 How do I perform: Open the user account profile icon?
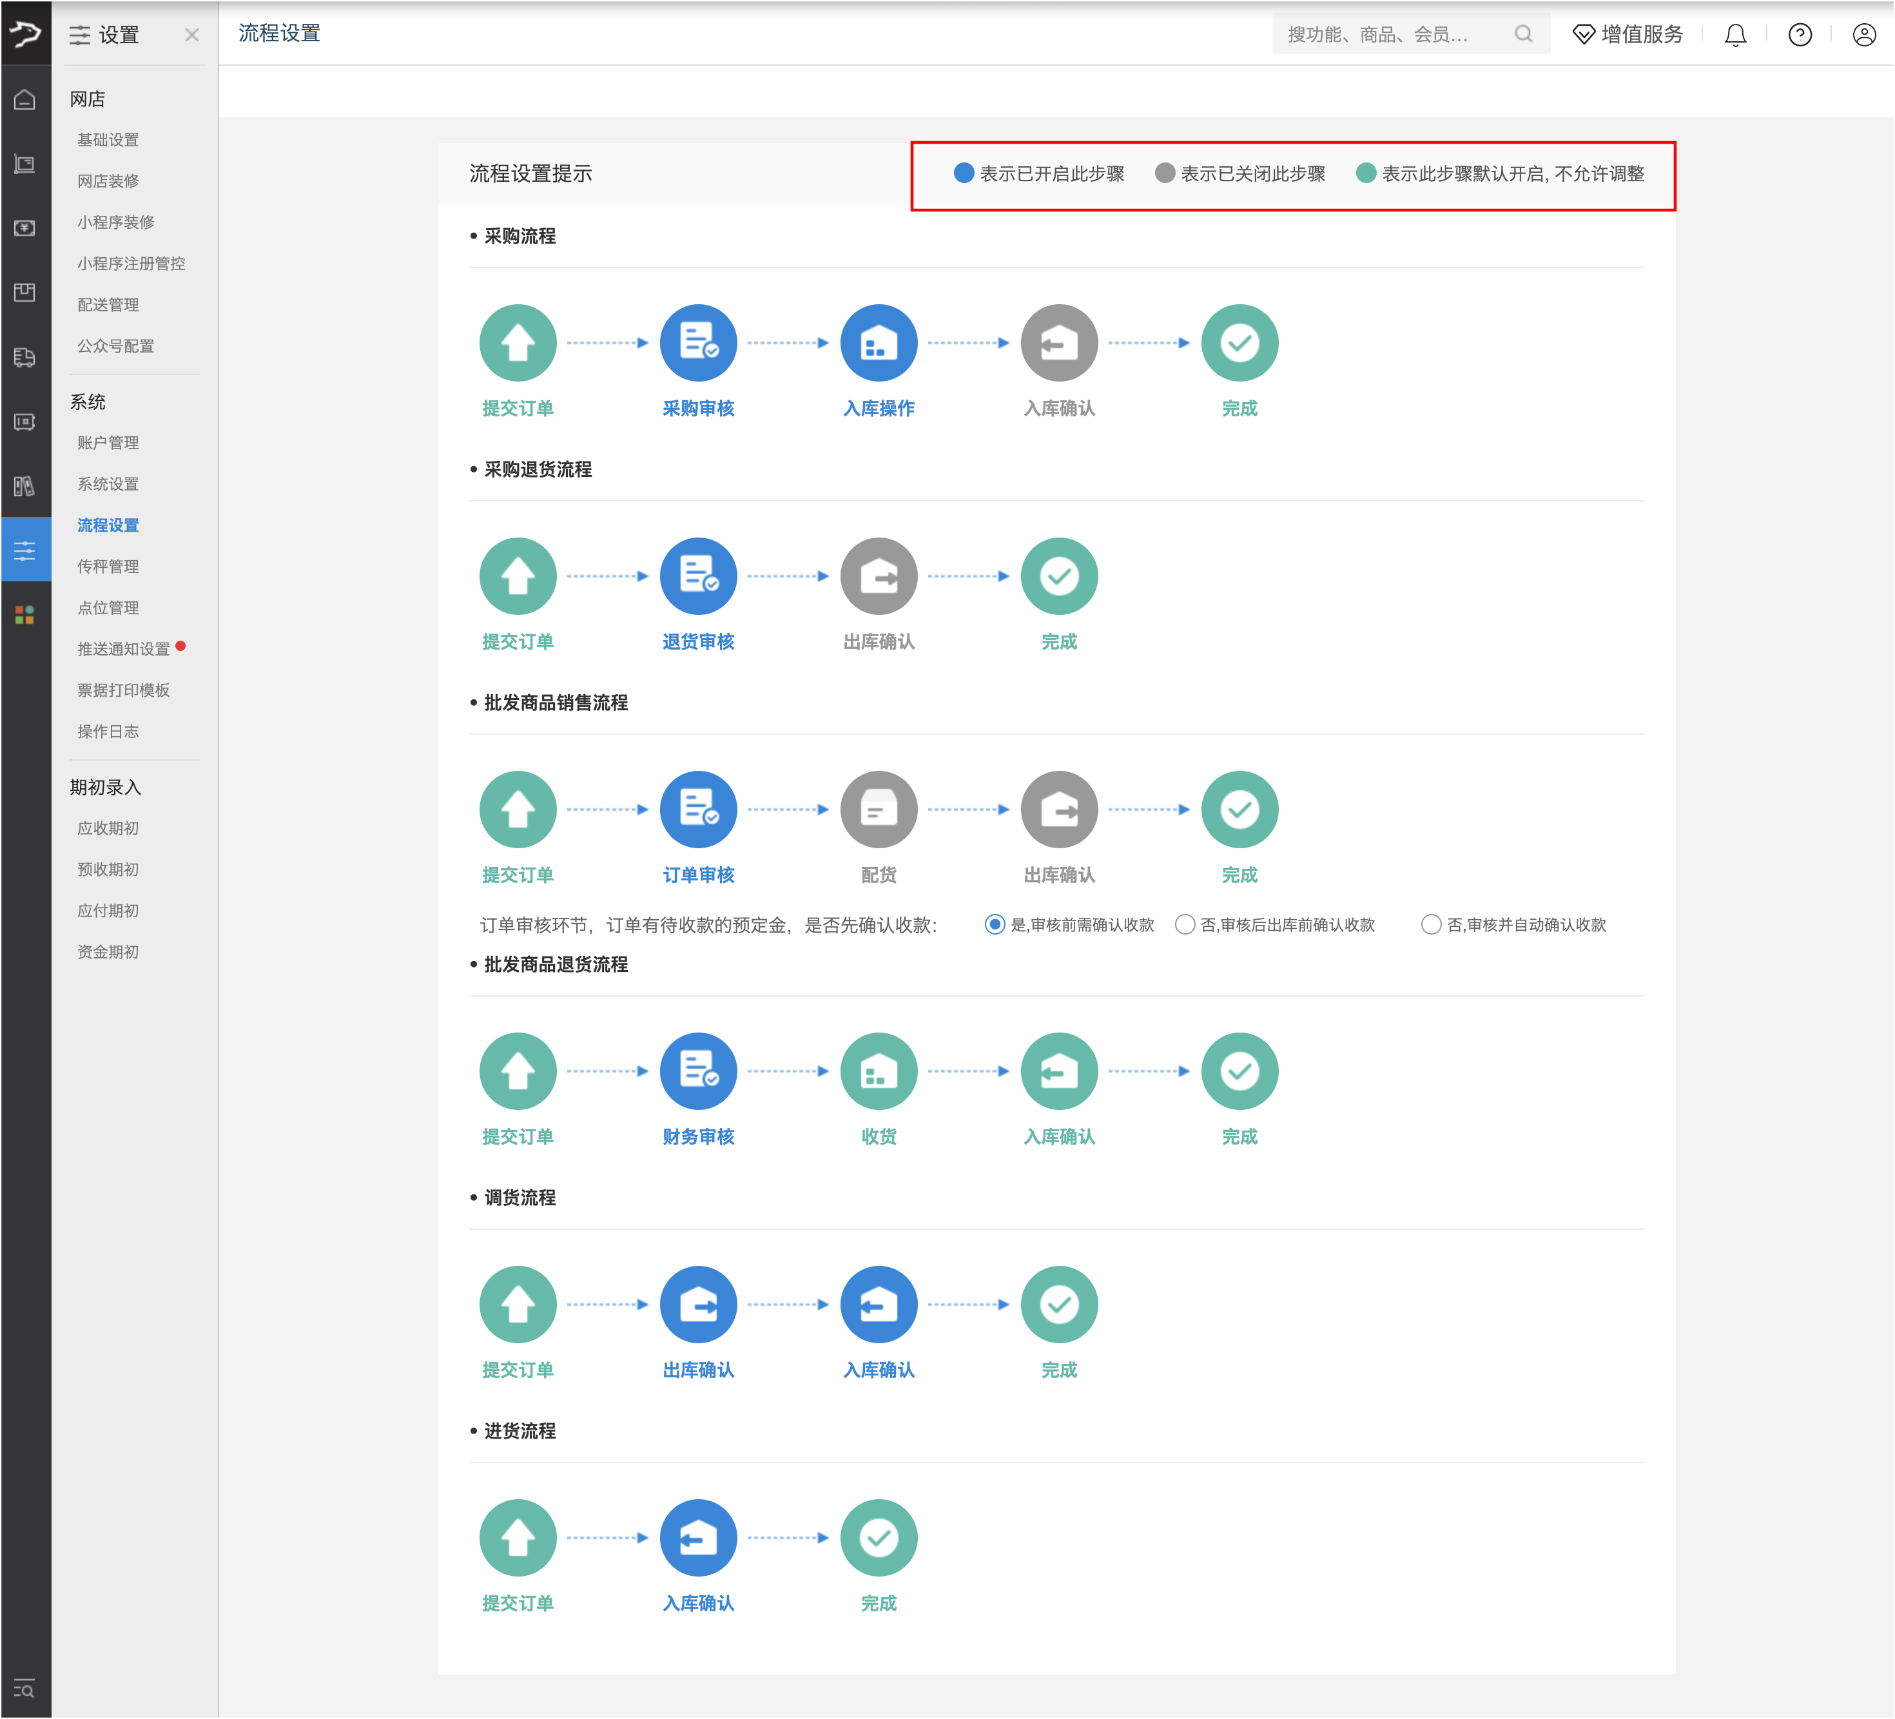click(1863, 35)
